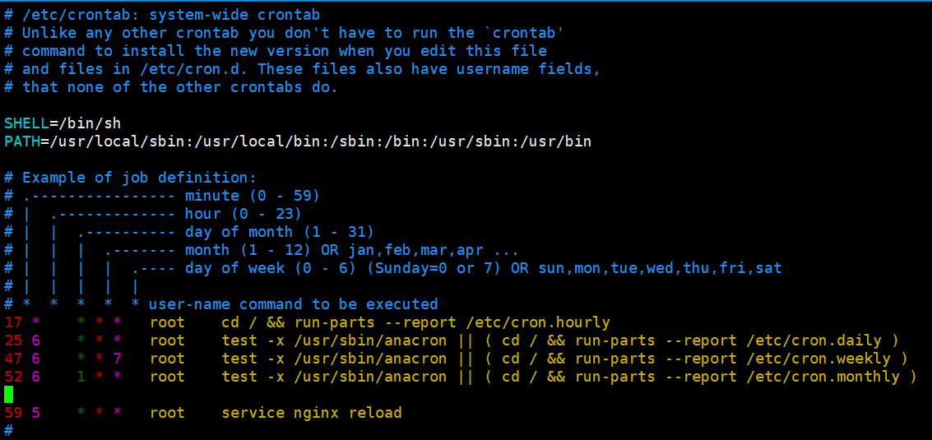
Task: Click the SHELL variable name
Action: [x=27, y=123]
